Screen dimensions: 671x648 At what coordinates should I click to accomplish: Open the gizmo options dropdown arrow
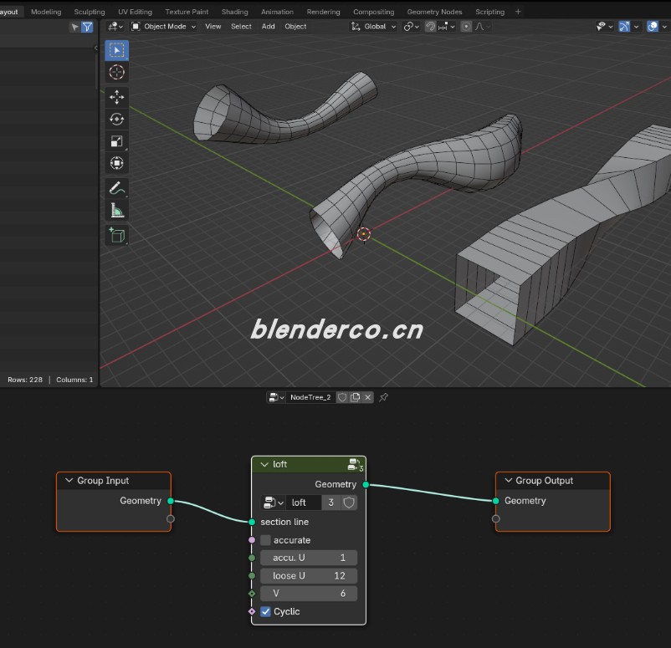(636, 27)
